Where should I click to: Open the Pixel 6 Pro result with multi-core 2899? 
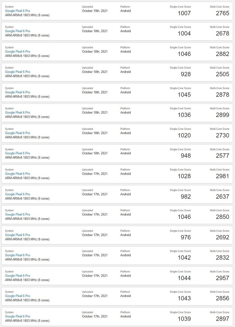pyautogui.click(x=18, y=112)
